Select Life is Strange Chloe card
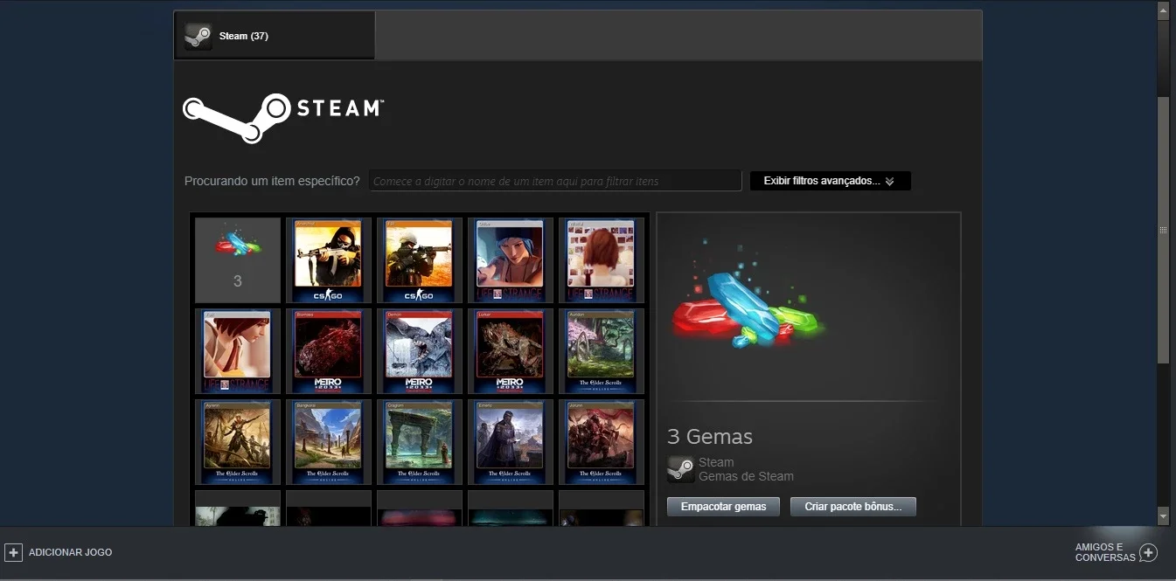 tap(511, 260)
